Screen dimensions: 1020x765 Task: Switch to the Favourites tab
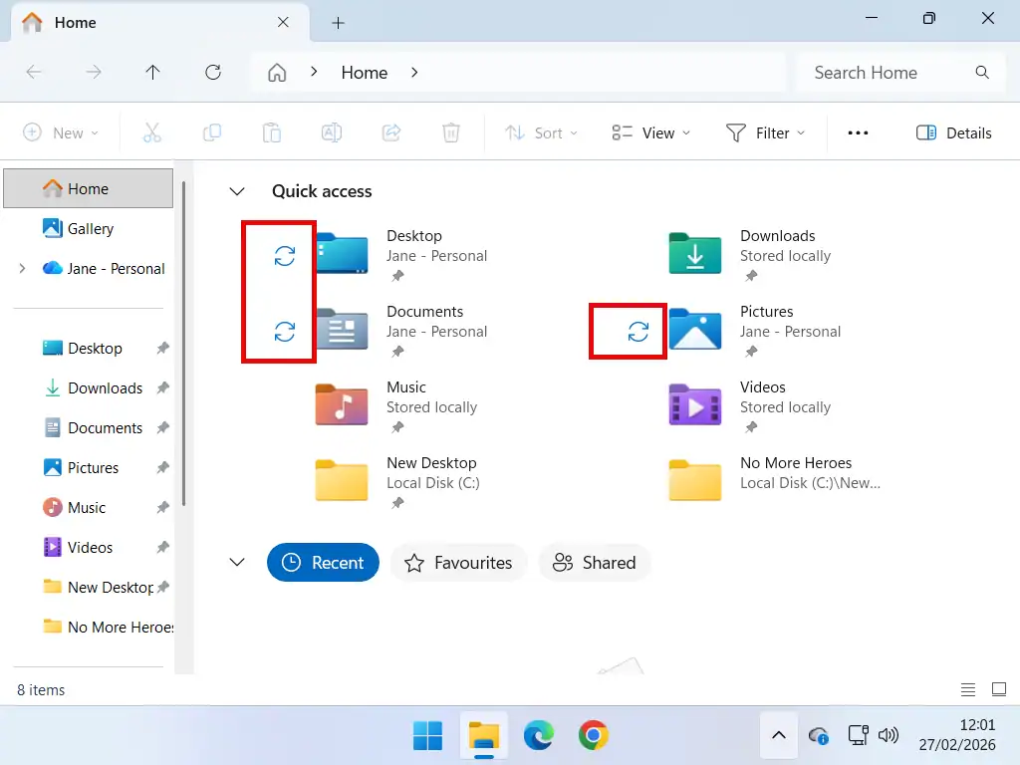[458, 563]
